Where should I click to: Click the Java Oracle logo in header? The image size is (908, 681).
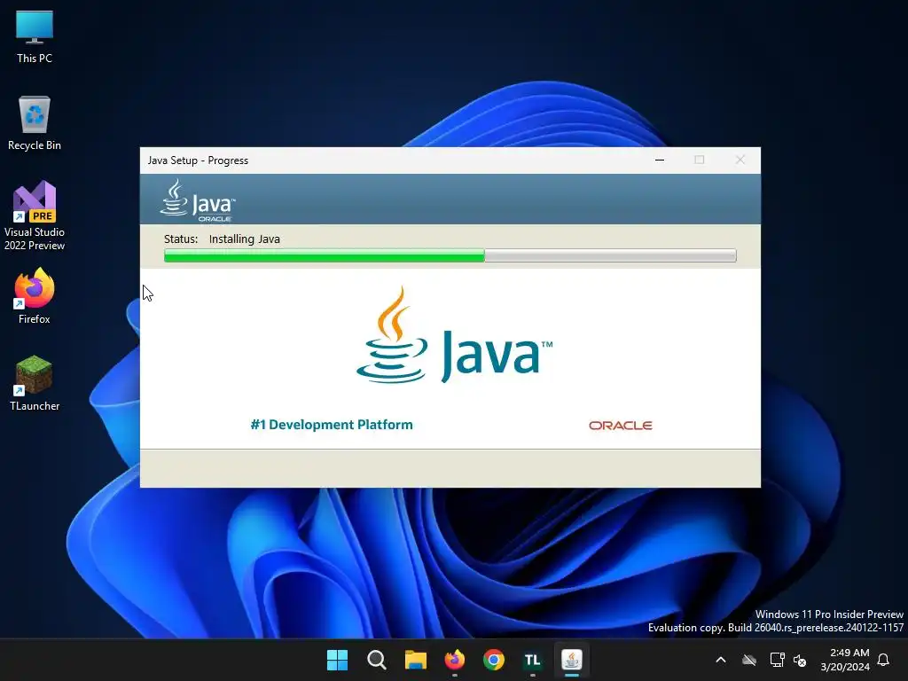pos(198,200)
